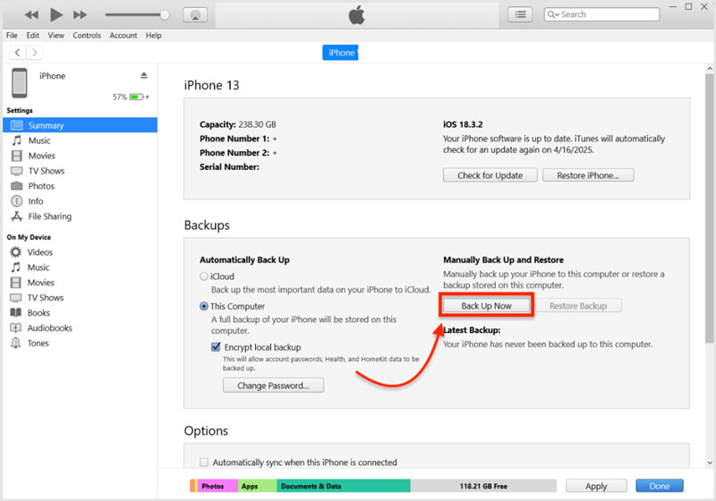Click the scrollbar up arrow
716x501 pixels.
(709, 69)
